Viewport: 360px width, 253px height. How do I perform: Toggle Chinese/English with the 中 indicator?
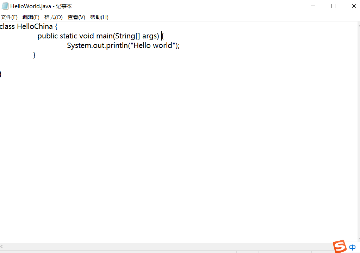(x=352, y=247)
